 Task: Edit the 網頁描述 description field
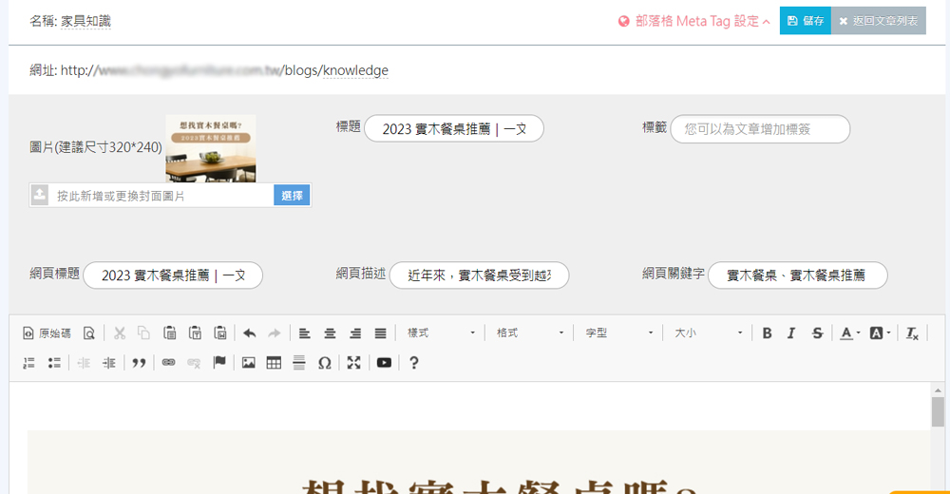coord(479,275)
